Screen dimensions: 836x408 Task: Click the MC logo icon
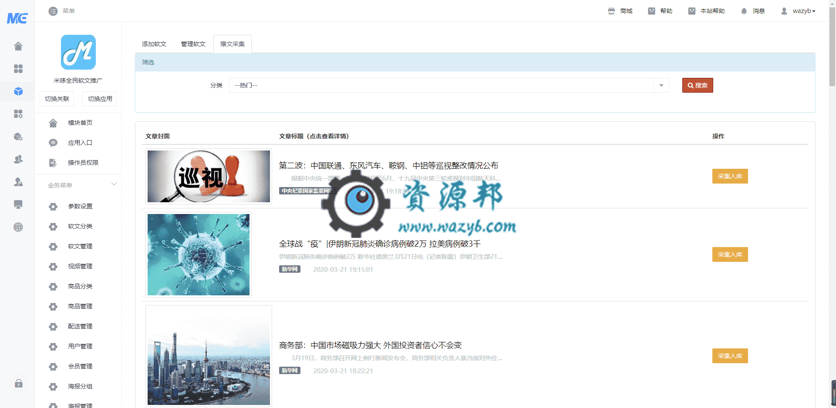[17, 18]
